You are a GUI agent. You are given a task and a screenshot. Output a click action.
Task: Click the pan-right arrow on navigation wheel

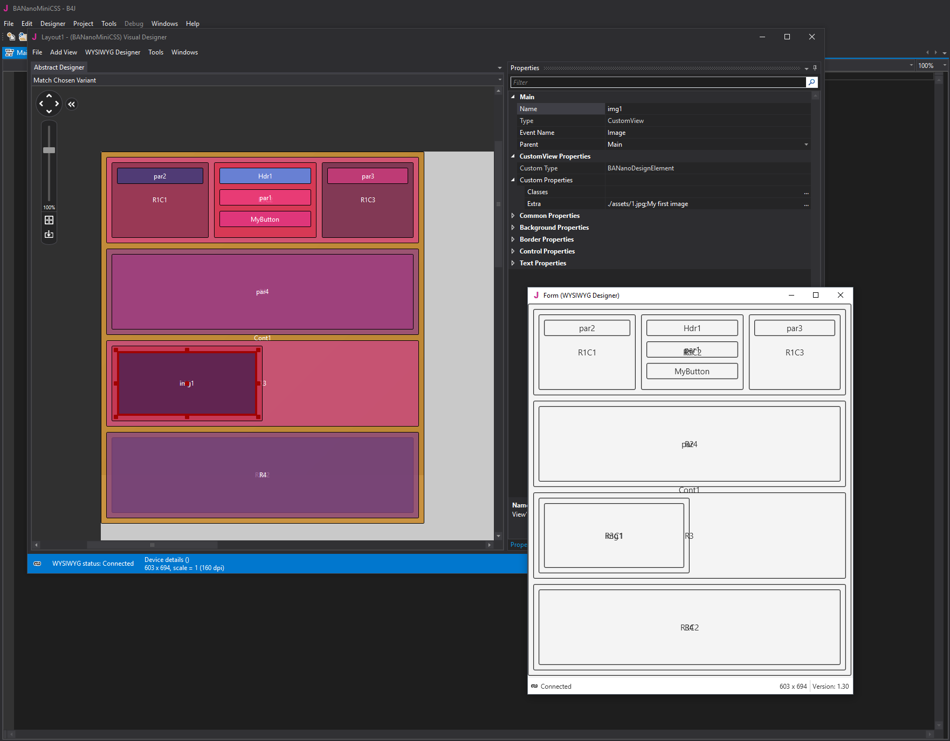pyautogui.click(x=57, y=104)
